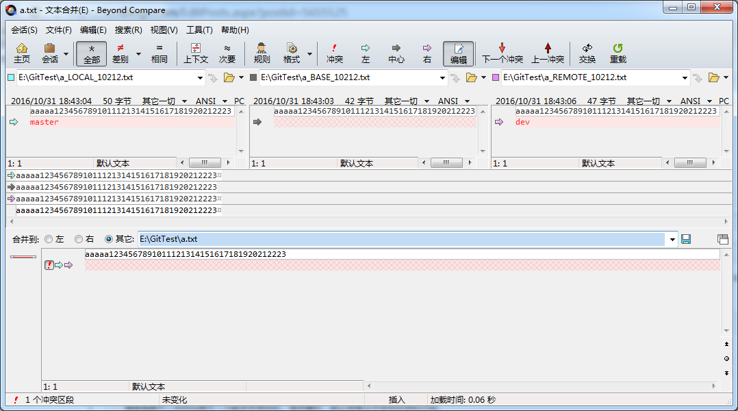Expand the a_LOCAL_10212.txt path dropdown

click(201, 78)
